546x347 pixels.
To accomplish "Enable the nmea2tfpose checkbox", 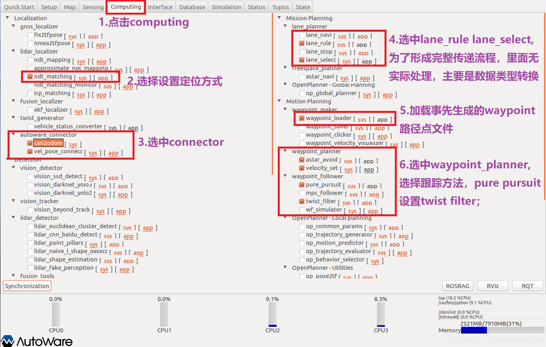I will coord(30,44).
